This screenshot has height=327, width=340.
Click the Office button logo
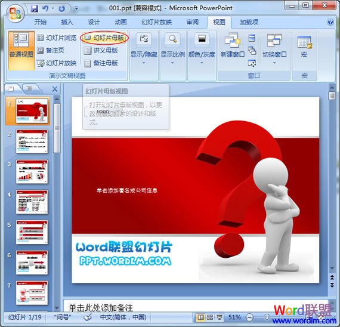(x=15, y=13)
